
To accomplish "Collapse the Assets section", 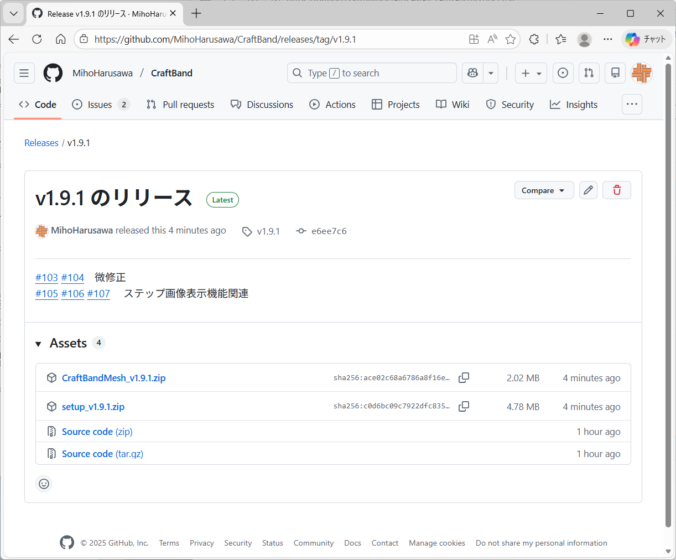I will click(x=39, y=344).
